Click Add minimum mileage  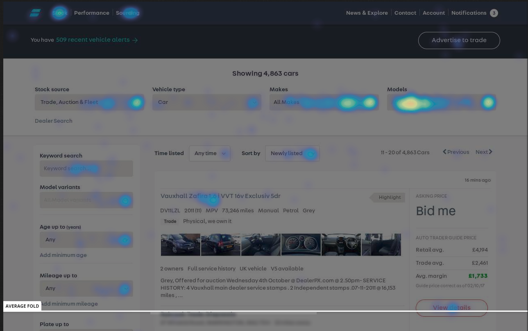click(69, 304)
